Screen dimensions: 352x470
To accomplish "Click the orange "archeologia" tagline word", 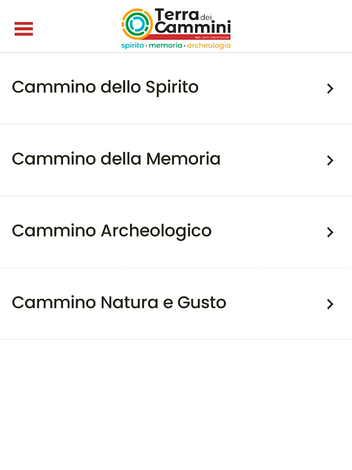I will (209, 45).
